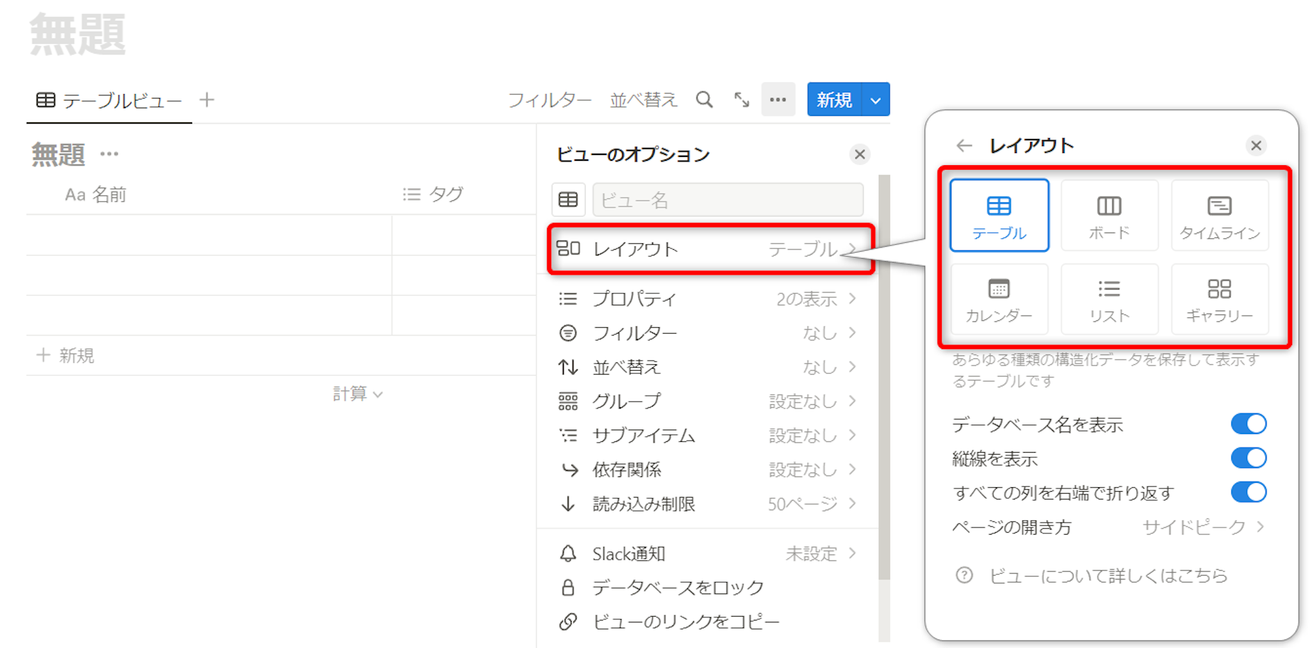Screen dimensions: 1312x648
Task: Click the search magnifier icon
Action: 704,100
